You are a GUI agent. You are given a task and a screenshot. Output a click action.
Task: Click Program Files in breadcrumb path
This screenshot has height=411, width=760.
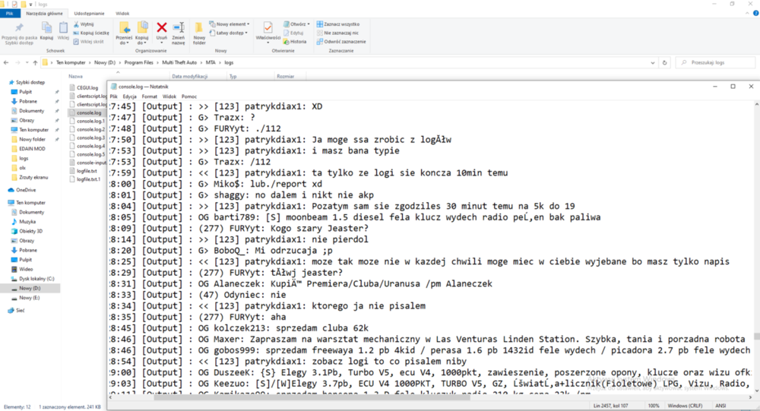pos(138,62)
